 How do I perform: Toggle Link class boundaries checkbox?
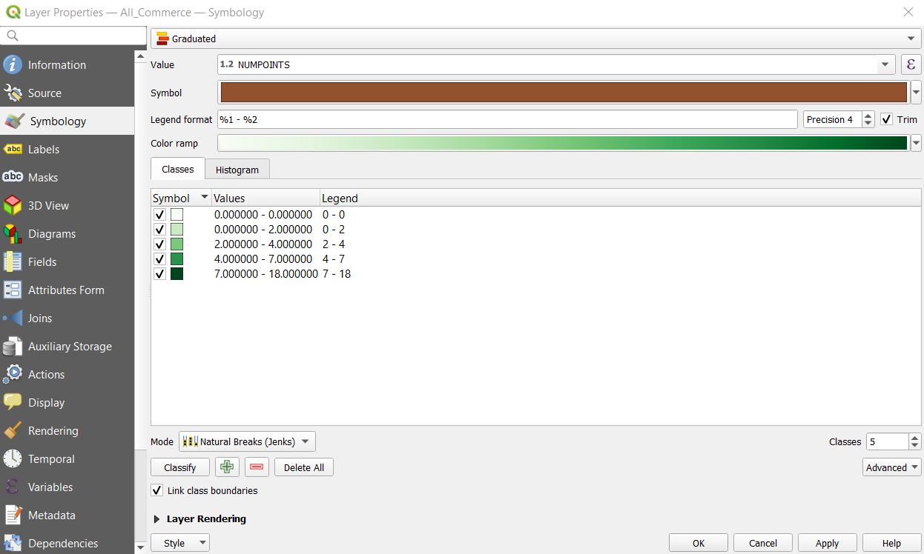(x=157, y=490)
